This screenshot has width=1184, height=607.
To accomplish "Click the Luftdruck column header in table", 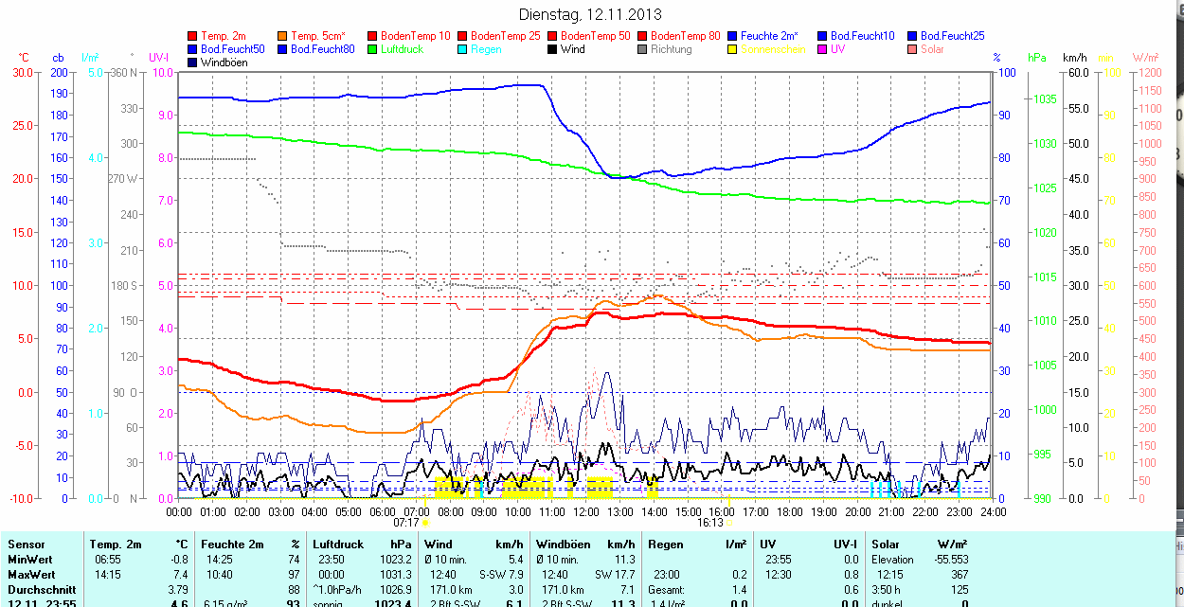I will click(x=338, y=545).
